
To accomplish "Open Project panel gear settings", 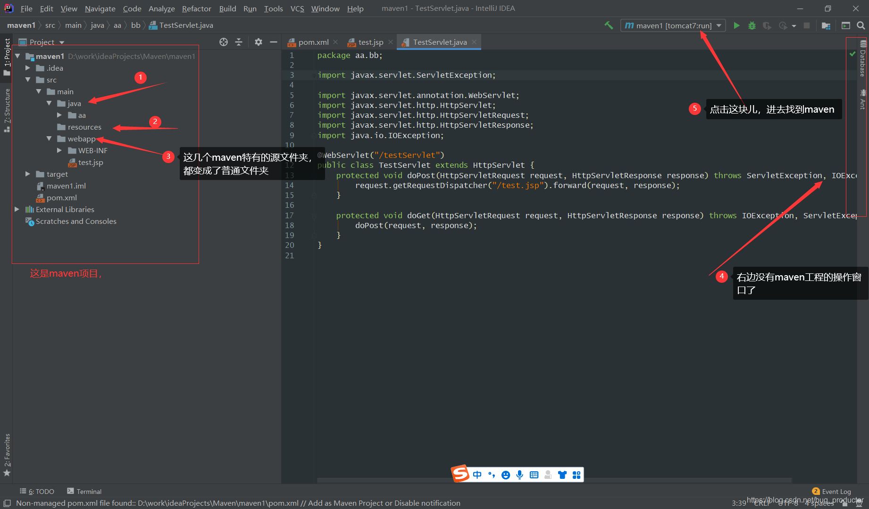I will 258,42.
